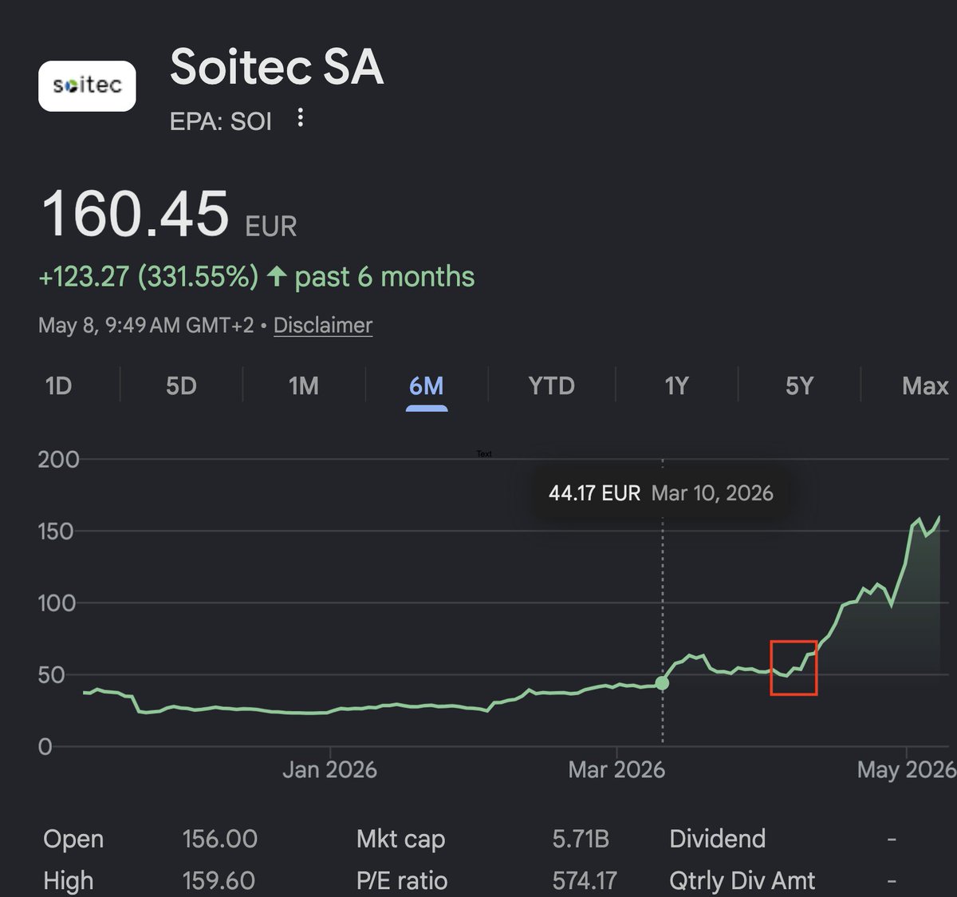
Task: Click the Mkt cap label
Action: point(401,839)
